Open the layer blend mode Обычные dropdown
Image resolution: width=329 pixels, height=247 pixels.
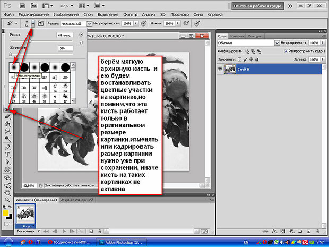tap(248, 43)
